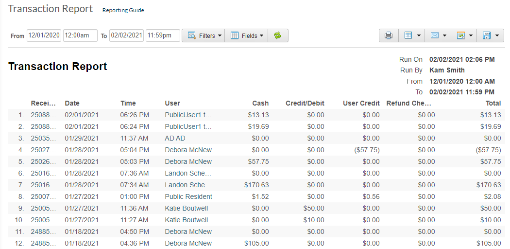The image size is (510, 249).
Task: Click the $0.56 User Credit value
Action: pyautogui.click(x=371, y=197)
